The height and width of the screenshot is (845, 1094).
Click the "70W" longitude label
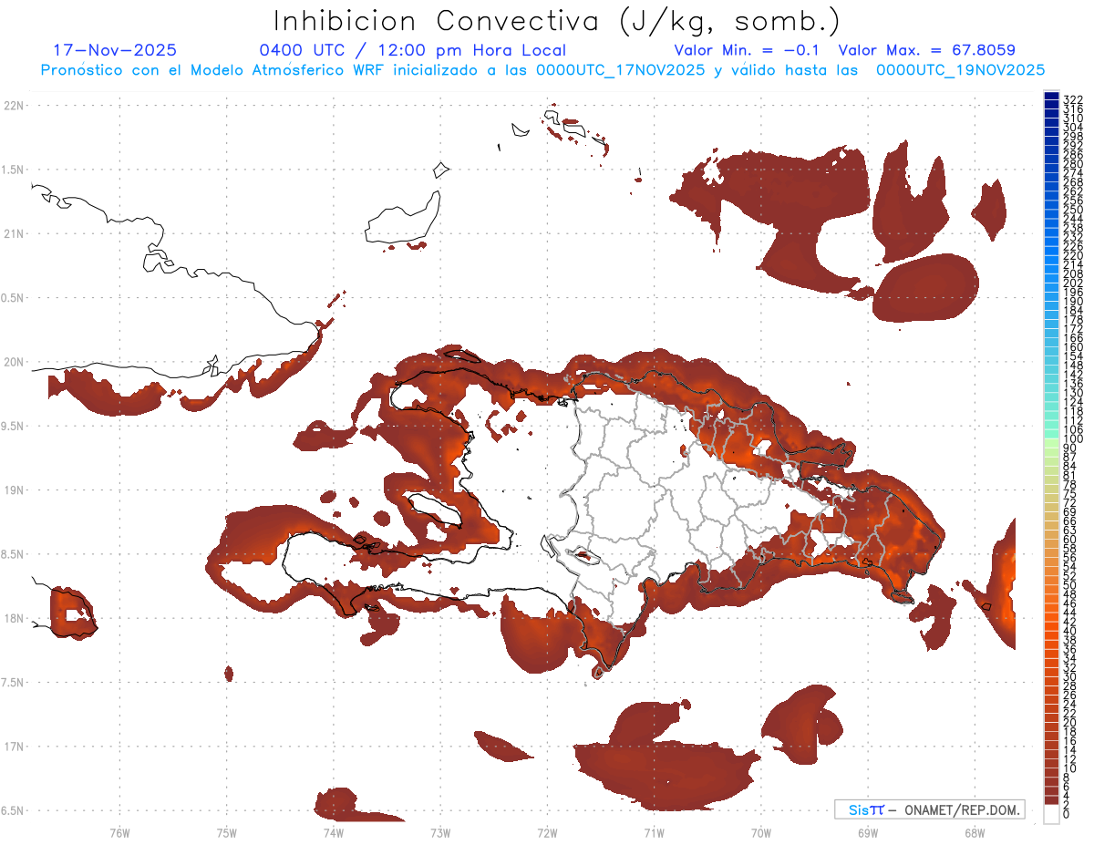coord(760,832)
